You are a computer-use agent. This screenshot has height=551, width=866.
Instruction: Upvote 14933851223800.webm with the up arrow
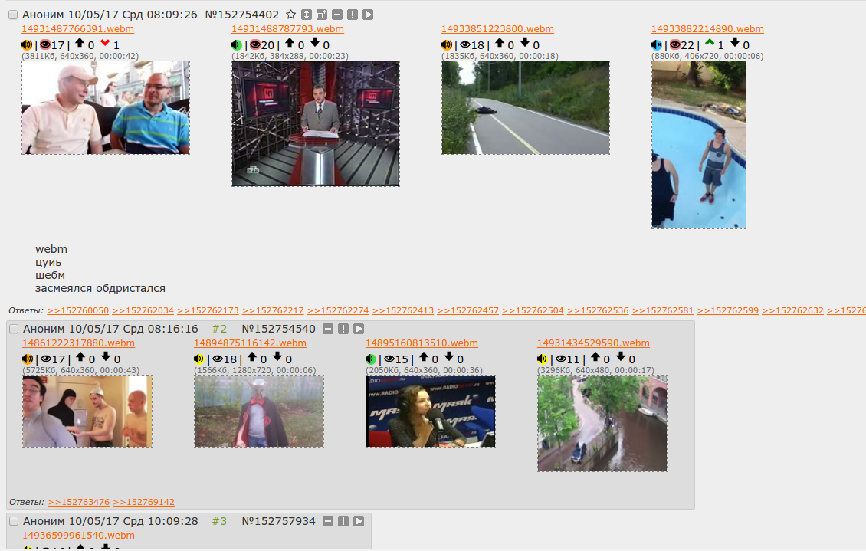click(x=499, y=43)
